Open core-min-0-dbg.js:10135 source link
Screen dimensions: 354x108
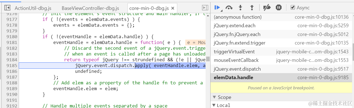[x=322, y=43]
